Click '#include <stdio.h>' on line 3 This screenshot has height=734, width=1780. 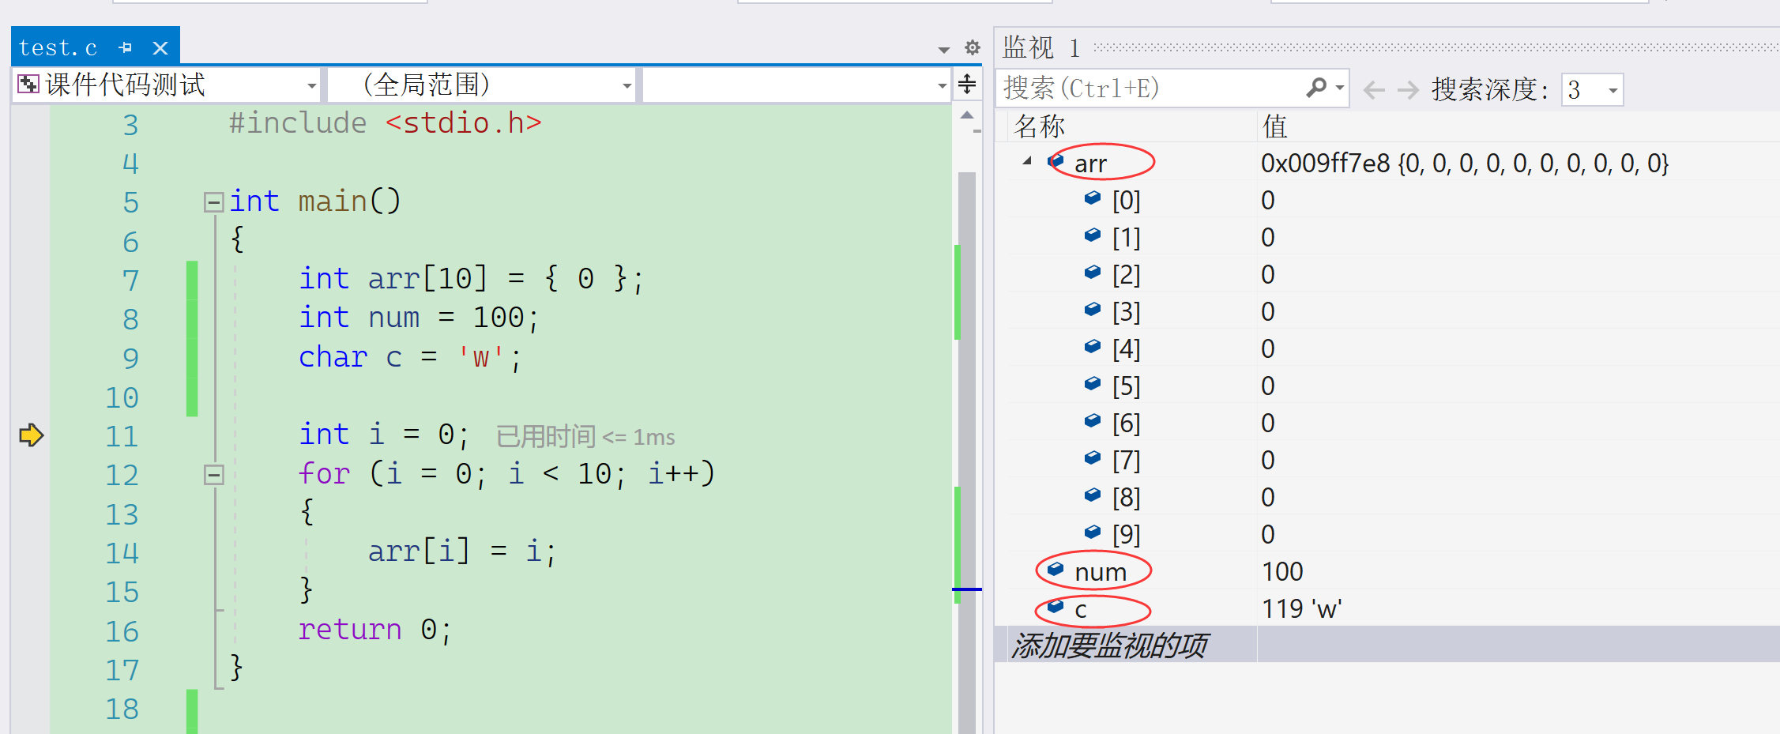[x=386, y=123]
